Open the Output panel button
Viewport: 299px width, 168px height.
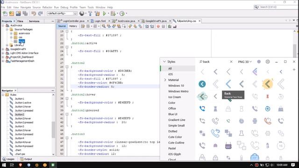(x=26, y=159)
